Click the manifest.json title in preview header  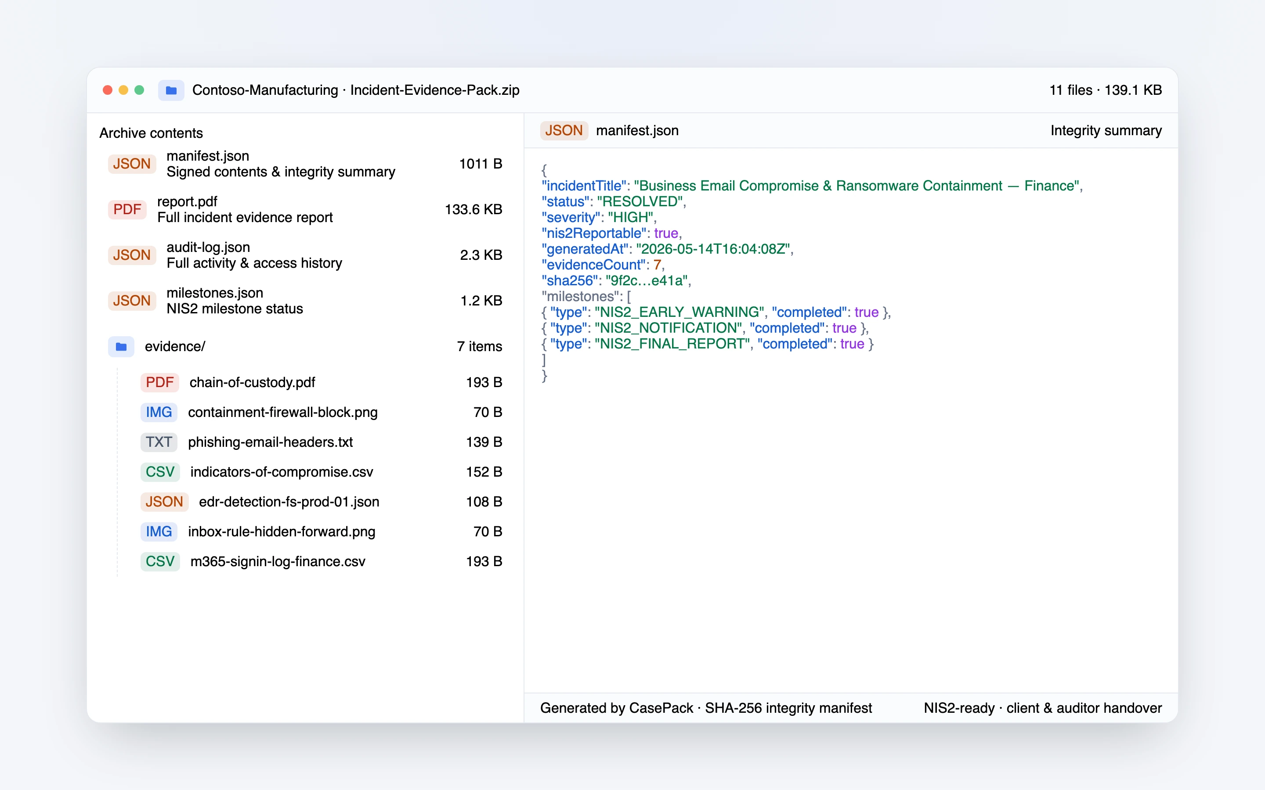[x=637, y=131]
